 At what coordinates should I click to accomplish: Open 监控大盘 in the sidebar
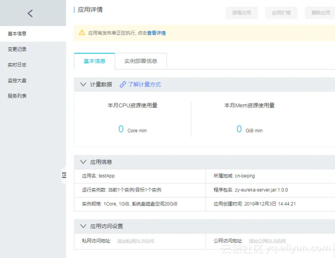click(x=33, y=80)
